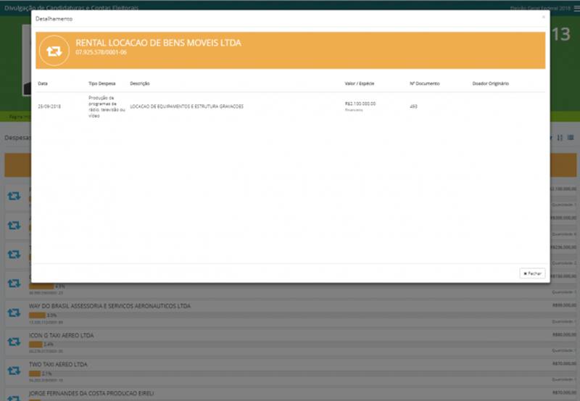Click Eleição Geral Federal 2018 in header
Screen dimensions: 580x401
[540, 8]
